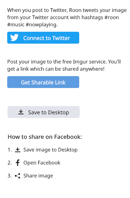Screen dimensions: 130x198
Task: Click the 'How to share on Facebook:' heading
Action: [x=45, y=137]
